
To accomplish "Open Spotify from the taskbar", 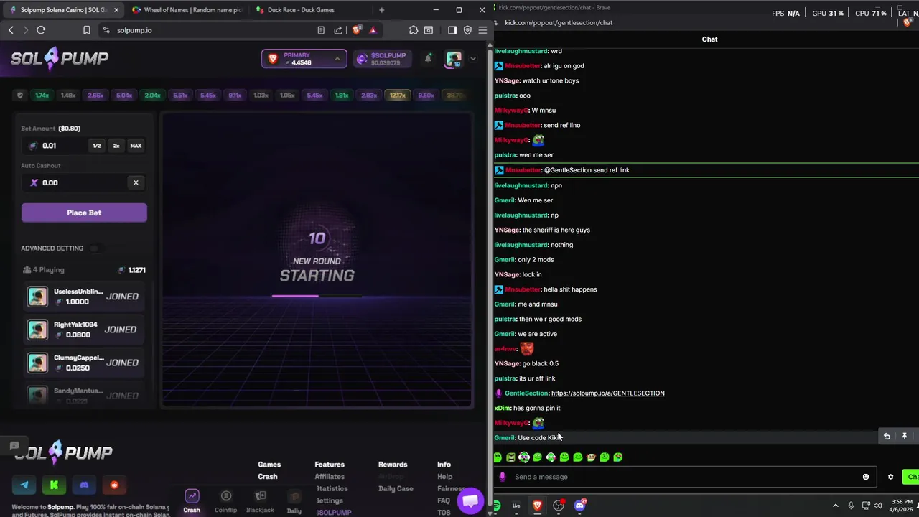I will [x=495, y=506].
